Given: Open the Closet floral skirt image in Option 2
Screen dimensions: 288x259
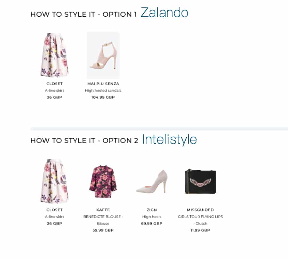Looking at the screenshot, I should coord(54,181).
